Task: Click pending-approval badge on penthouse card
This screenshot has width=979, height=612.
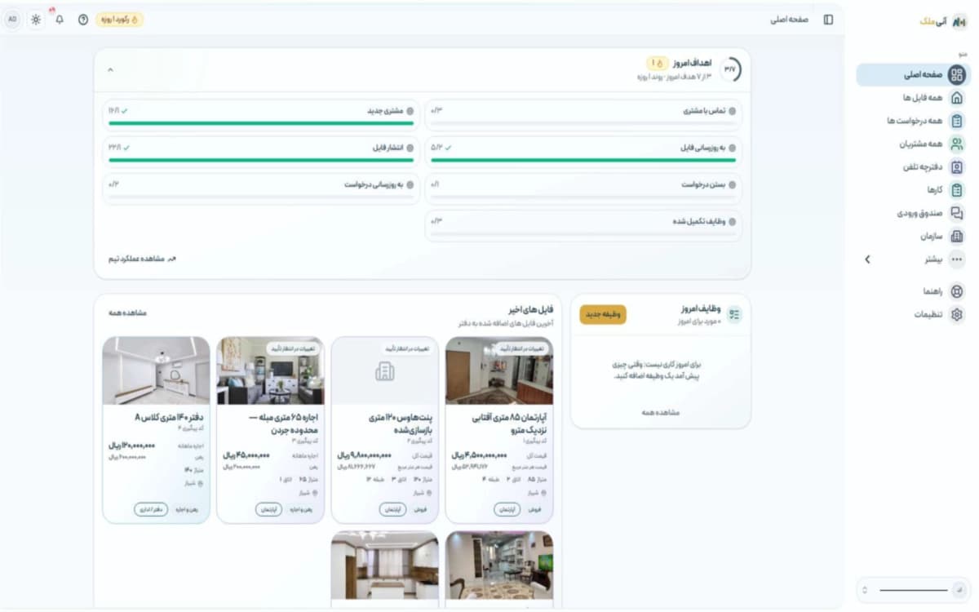Action: pyautogui.click(x=408, y=348)
